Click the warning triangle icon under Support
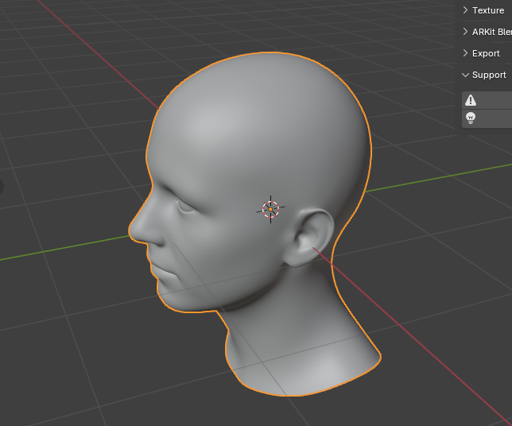The height and width of the screenshot is (426, 512). point(471,100)
